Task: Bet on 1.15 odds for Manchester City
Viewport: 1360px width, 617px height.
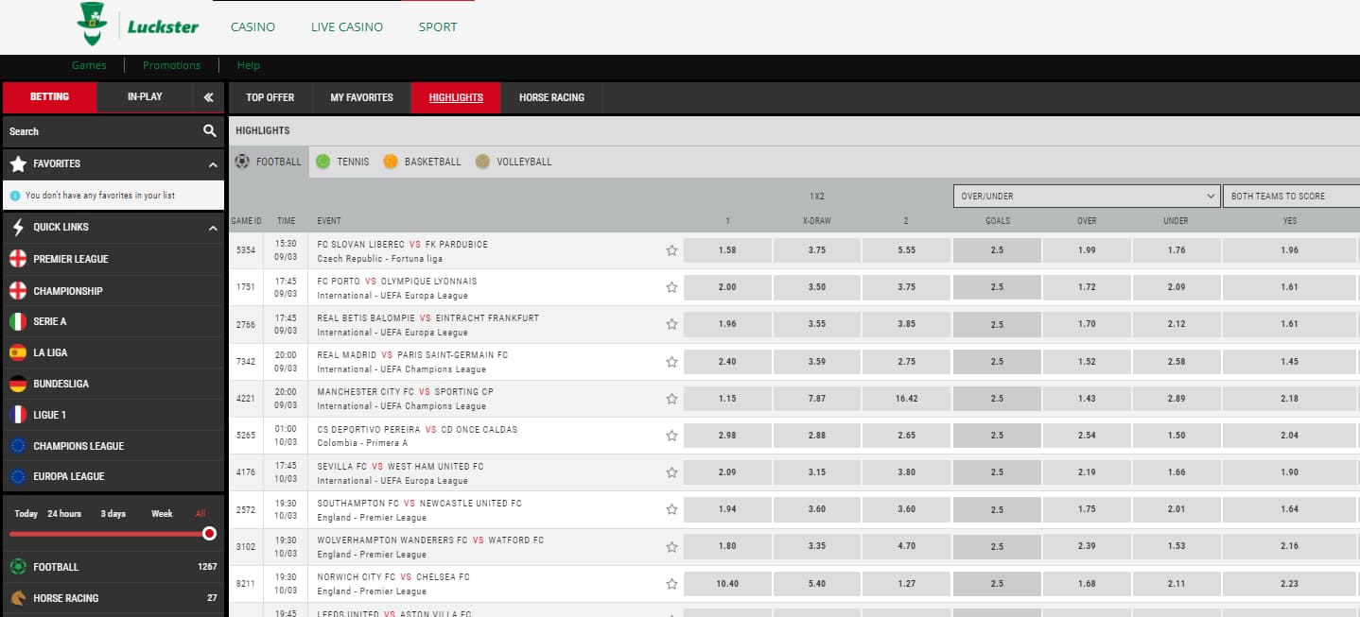Action: 726,399
